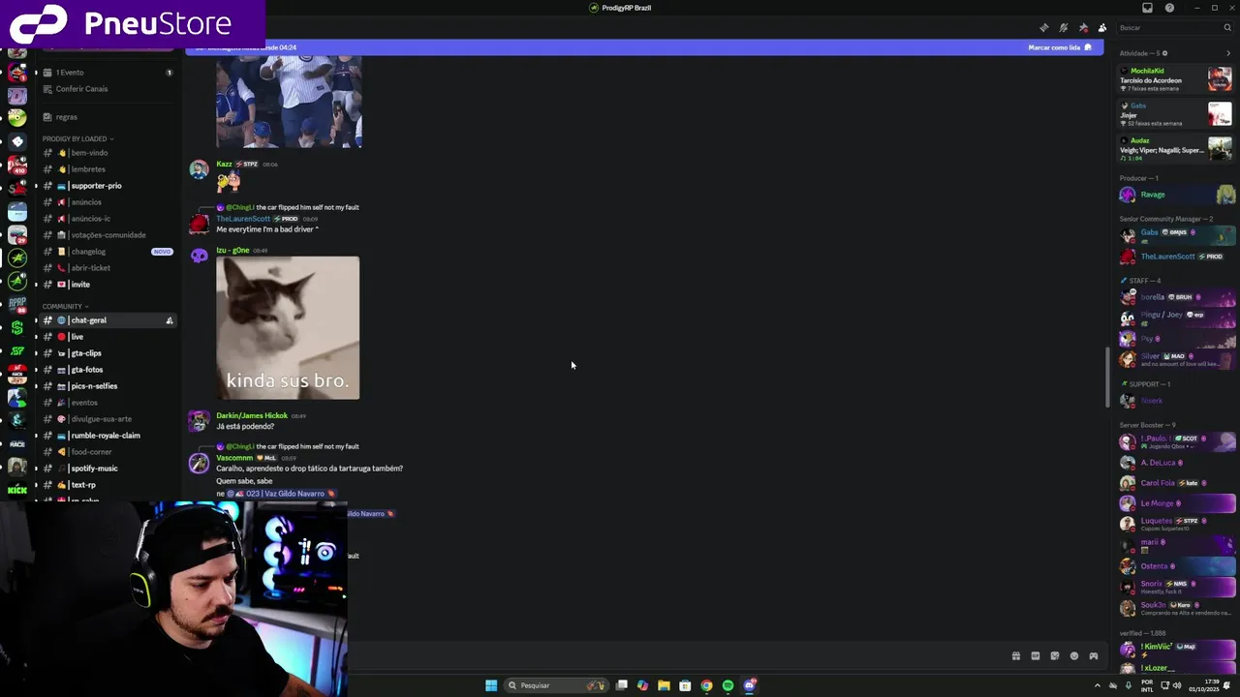
Task: Toggle the member list icon
Action: tap(1102, 28)
